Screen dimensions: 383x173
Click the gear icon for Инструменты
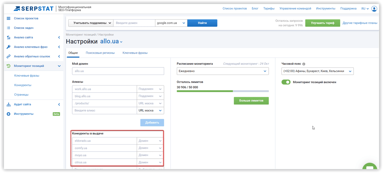tap(9, 114)
